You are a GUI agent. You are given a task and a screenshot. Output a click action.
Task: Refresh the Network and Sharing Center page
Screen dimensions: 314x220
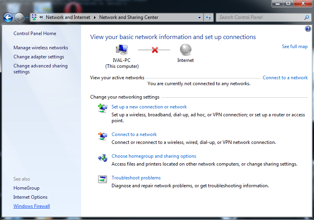[x=208, y=18]
